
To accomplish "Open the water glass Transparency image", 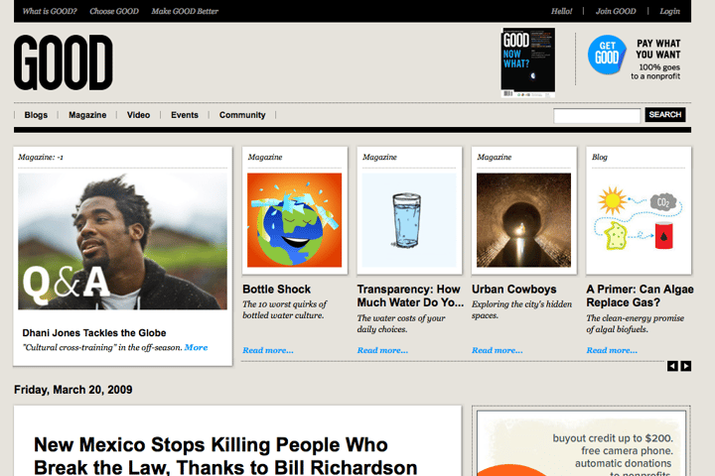I will [409, 220].
